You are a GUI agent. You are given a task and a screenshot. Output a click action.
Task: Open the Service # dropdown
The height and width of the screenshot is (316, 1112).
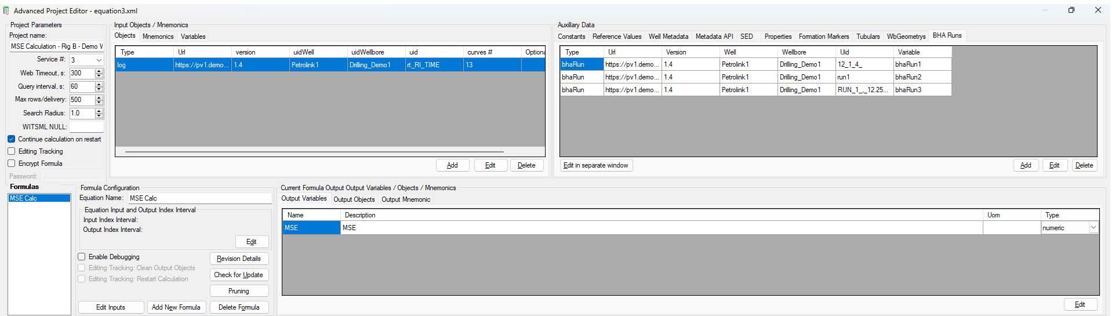tap(99, 60)
